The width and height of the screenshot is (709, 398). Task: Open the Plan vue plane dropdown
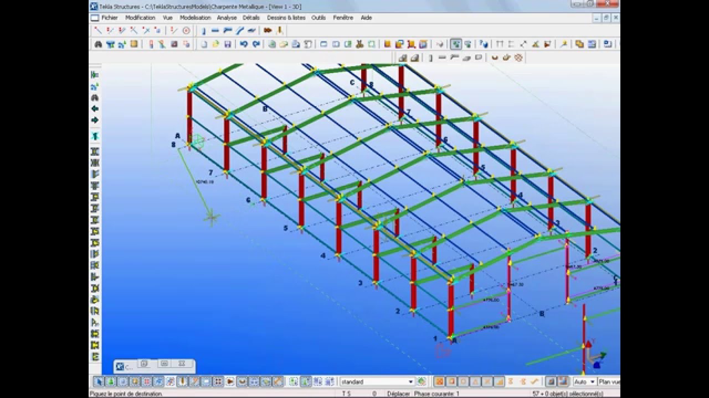tap(609, 381)
